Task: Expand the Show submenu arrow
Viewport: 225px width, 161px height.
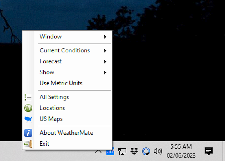Action: click(x=105, y=73)
